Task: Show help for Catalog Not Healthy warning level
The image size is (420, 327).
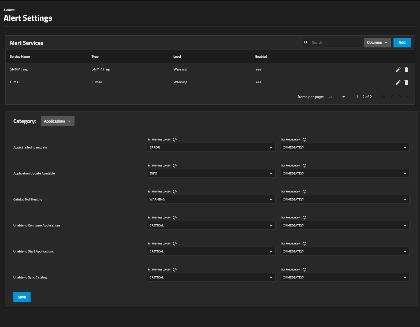Action: 175,192
